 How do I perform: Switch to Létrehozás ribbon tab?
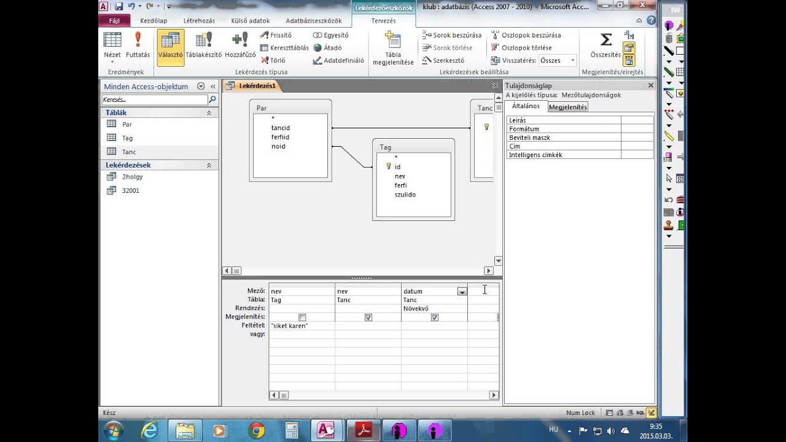199,20
